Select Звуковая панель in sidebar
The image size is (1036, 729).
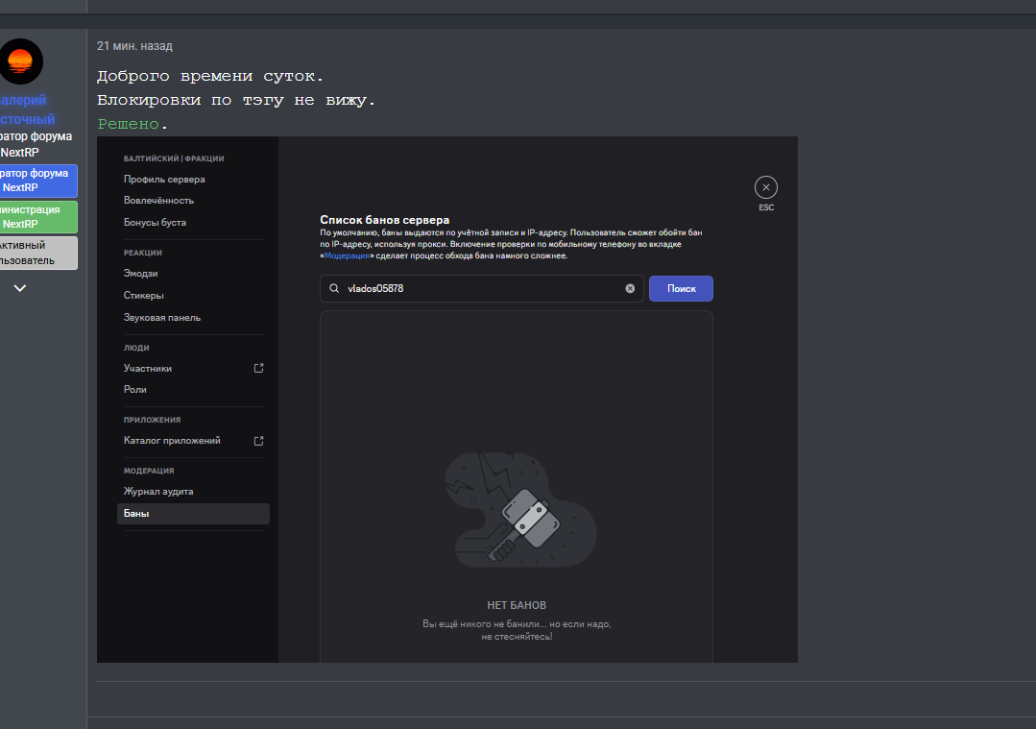(x=162, y=318)
